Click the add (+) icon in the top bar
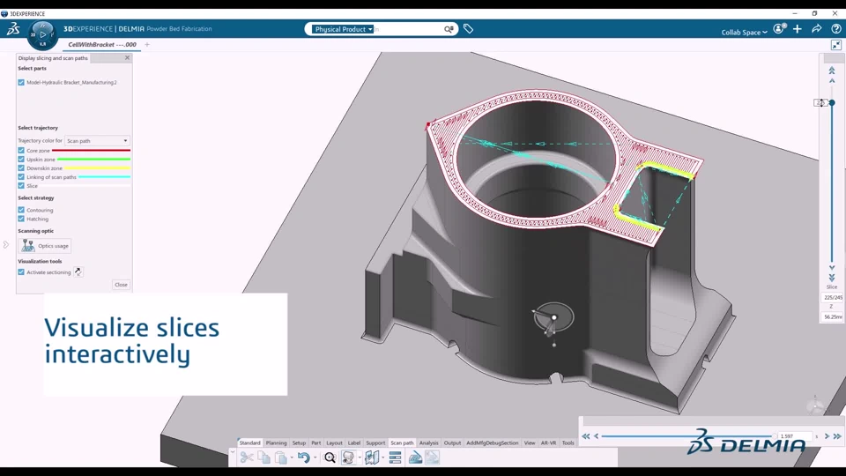The height and width of the screenshot is (476, 846). coord(798,29)
